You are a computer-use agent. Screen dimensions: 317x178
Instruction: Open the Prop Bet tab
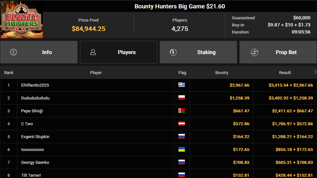pos(278,52)
